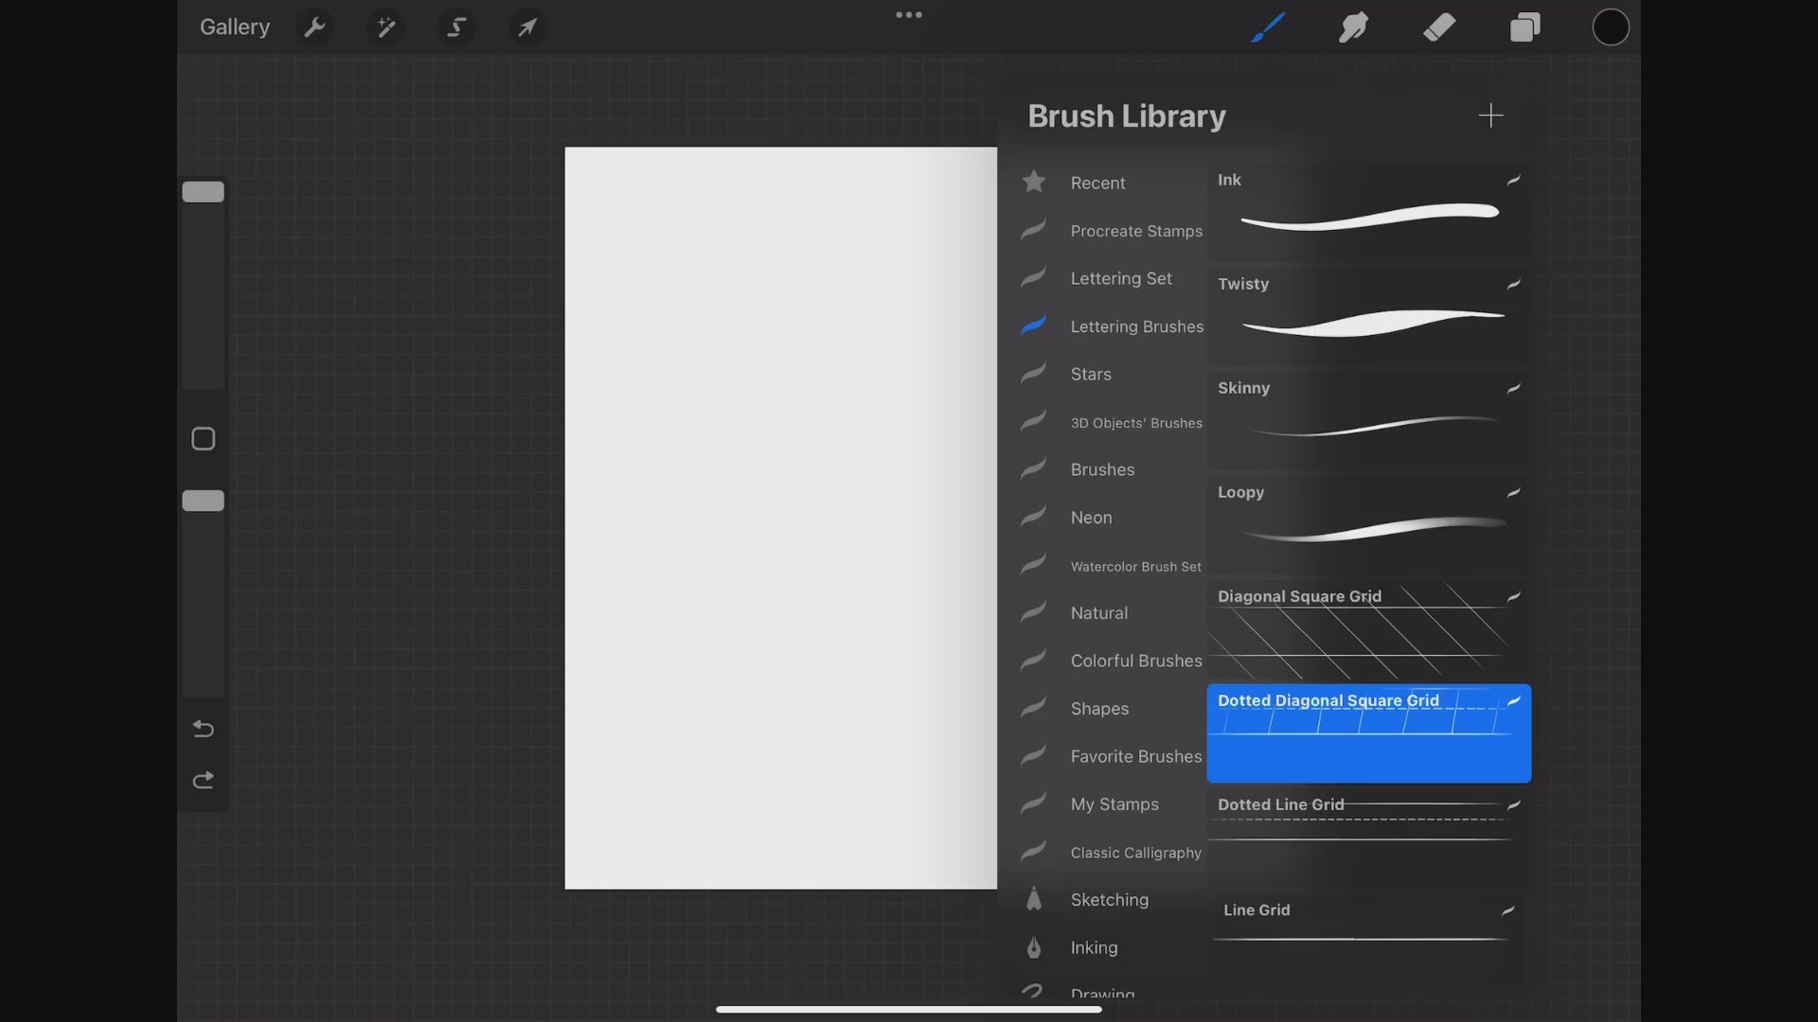Open the Adjustments magic wand menu
This screenshot has width=1818, height=1022.
[x=385, y=27]
